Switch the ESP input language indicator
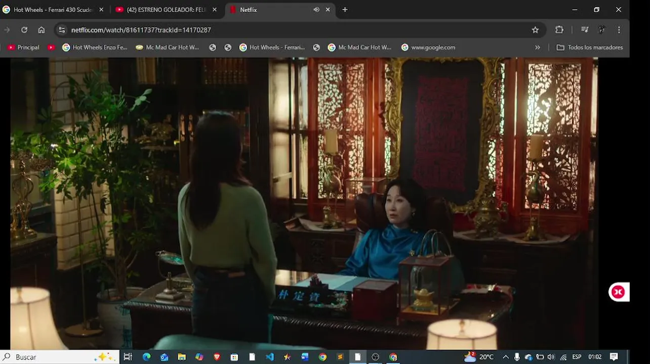This screenshot has height=364, width=650. [577, 357]
